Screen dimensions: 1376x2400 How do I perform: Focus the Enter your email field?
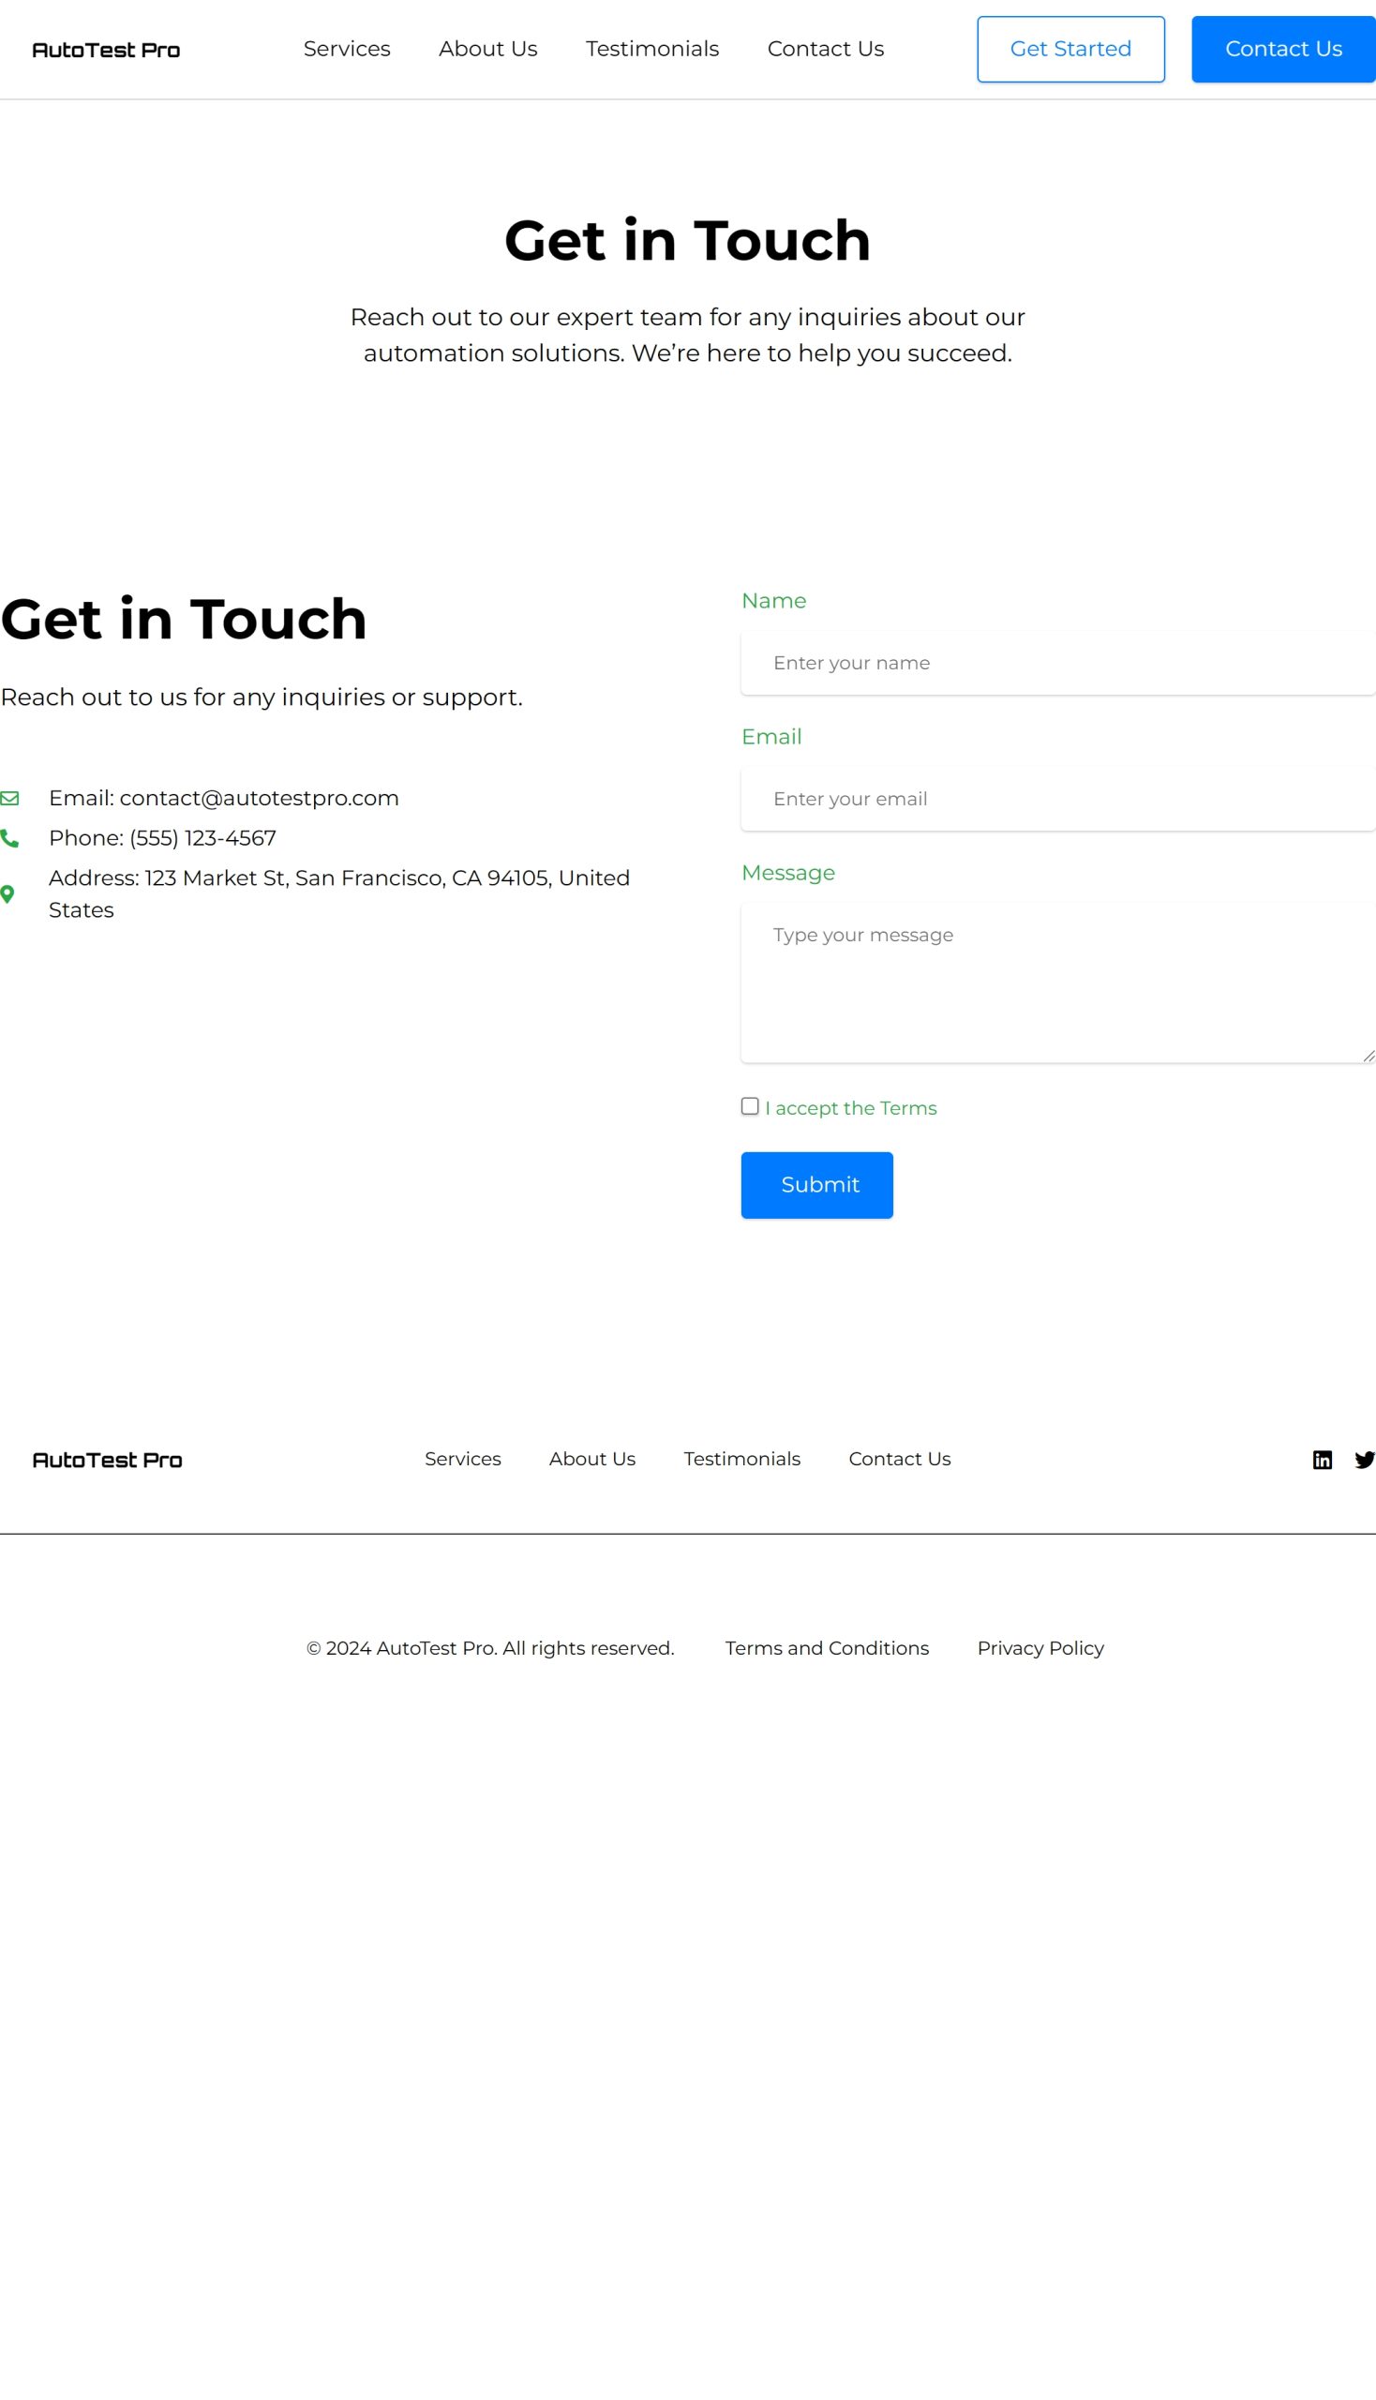[x=1057, y=799]
